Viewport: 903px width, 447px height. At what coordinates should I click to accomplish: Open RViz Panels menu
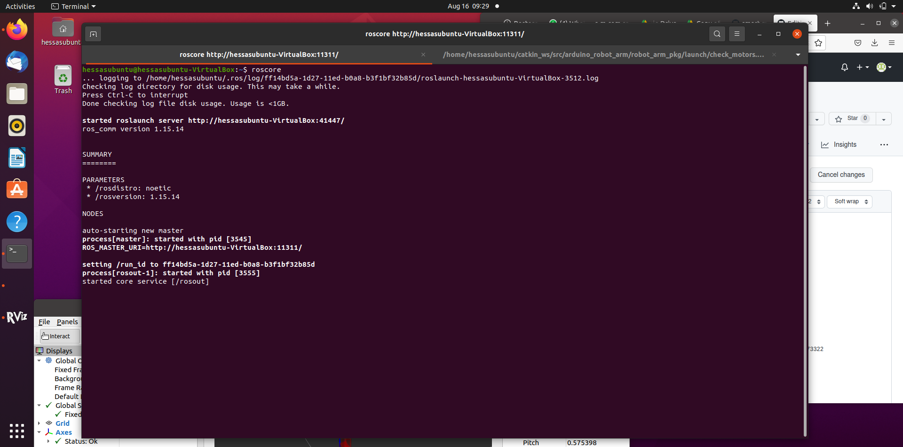[x=67, y=322]
